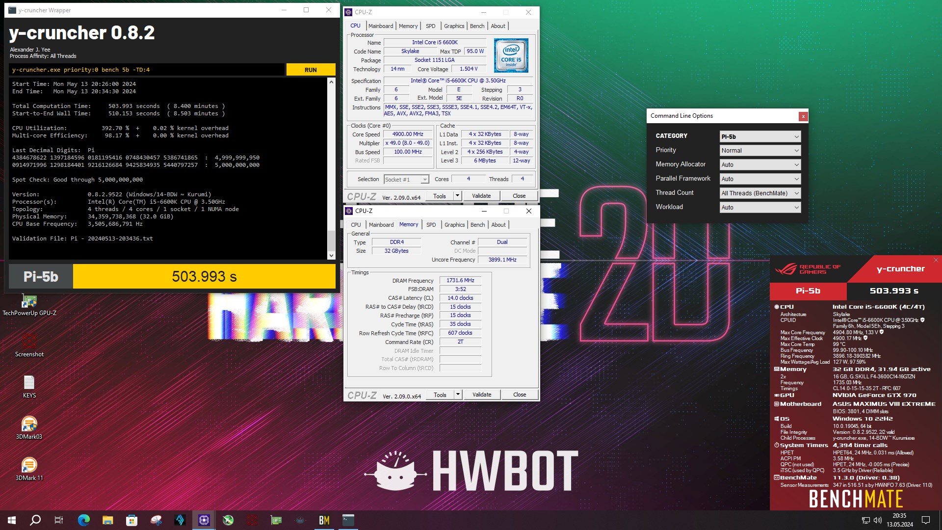Switch to SPD tab in CPU-Z processor window
The image size is (942, 530).
pyautogui.click(x=430, y=26)
